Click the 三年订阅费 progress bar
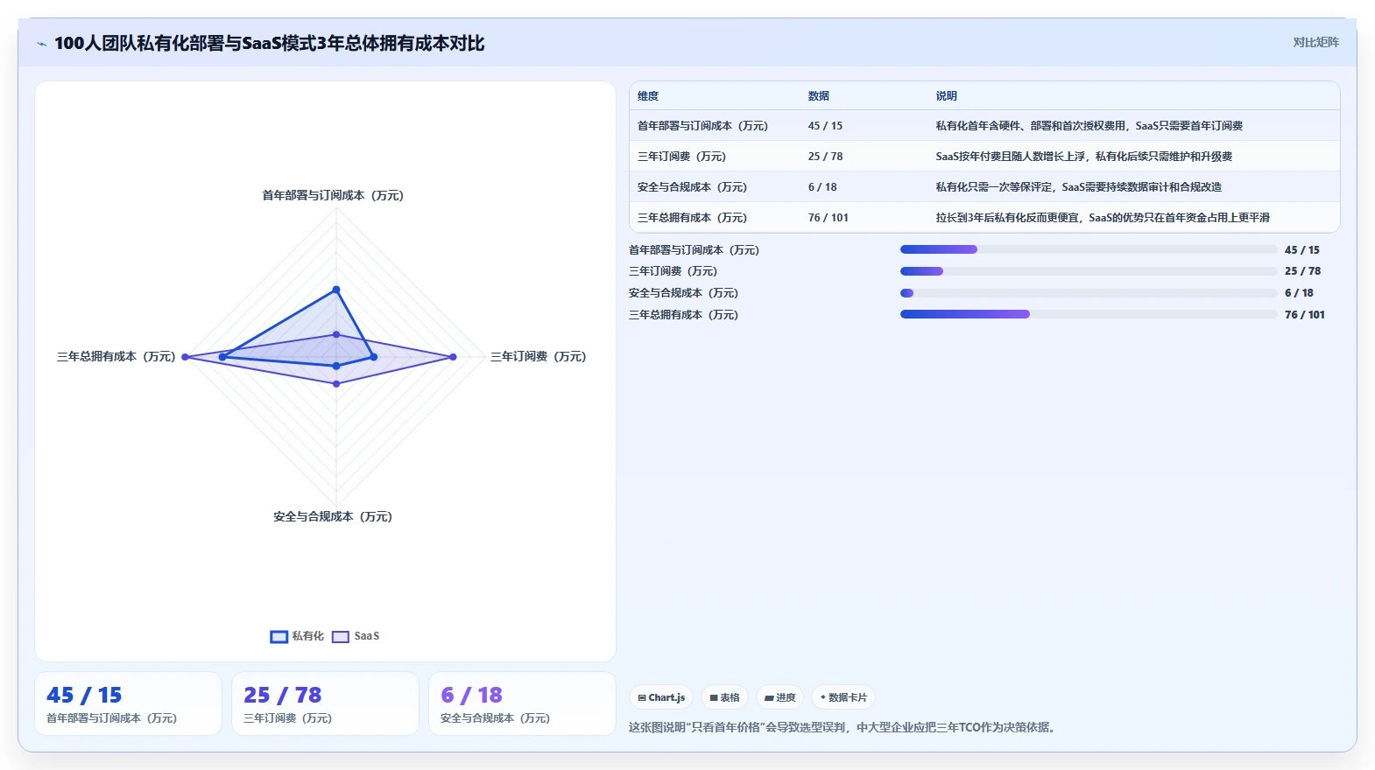 pyautogui.click(x=1089, y=271)
